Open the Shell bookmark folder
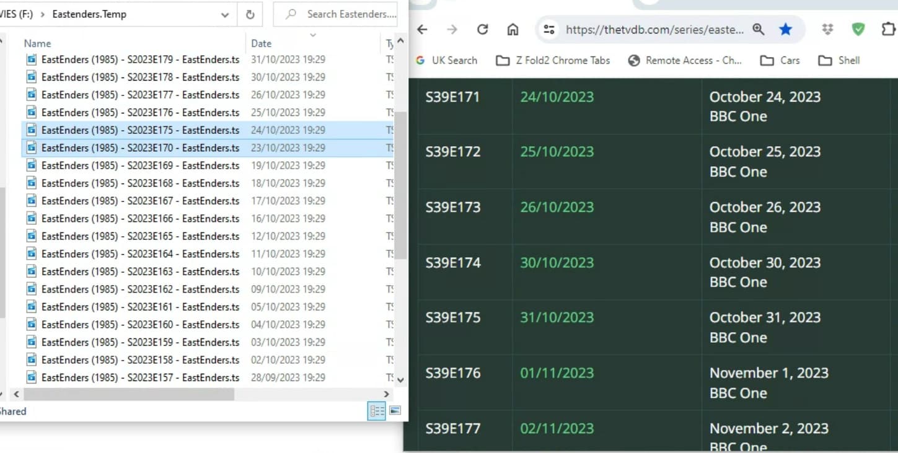 (839, 60)
